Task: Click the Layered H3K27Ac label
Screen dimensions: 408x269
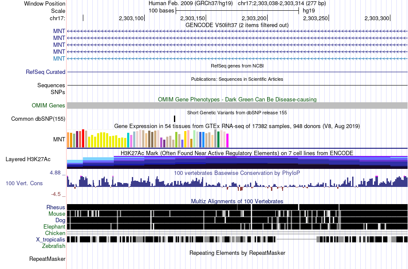Action: (28, 159)
